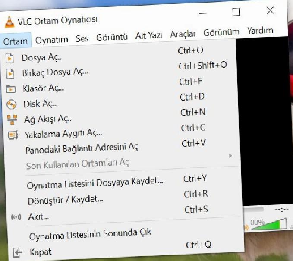Expand Son Kullanılan Ortamları Aç submenu arrow

click(x=230, y=156)
